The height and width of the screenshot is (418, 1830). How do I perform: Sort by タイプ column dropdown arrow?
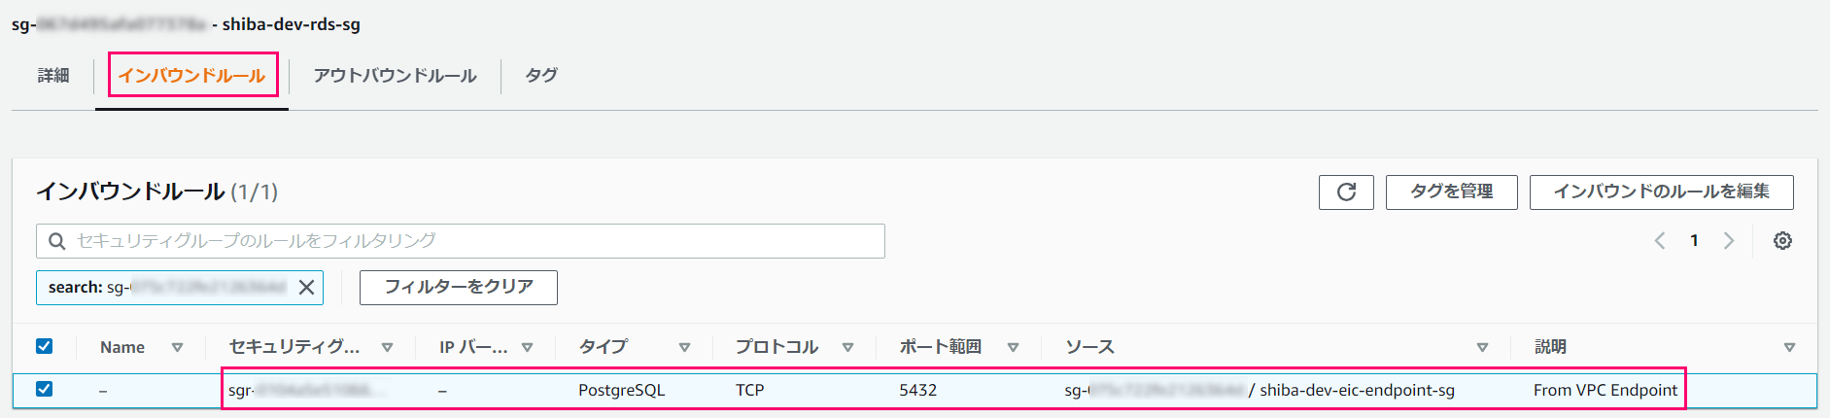click(684, 347)
